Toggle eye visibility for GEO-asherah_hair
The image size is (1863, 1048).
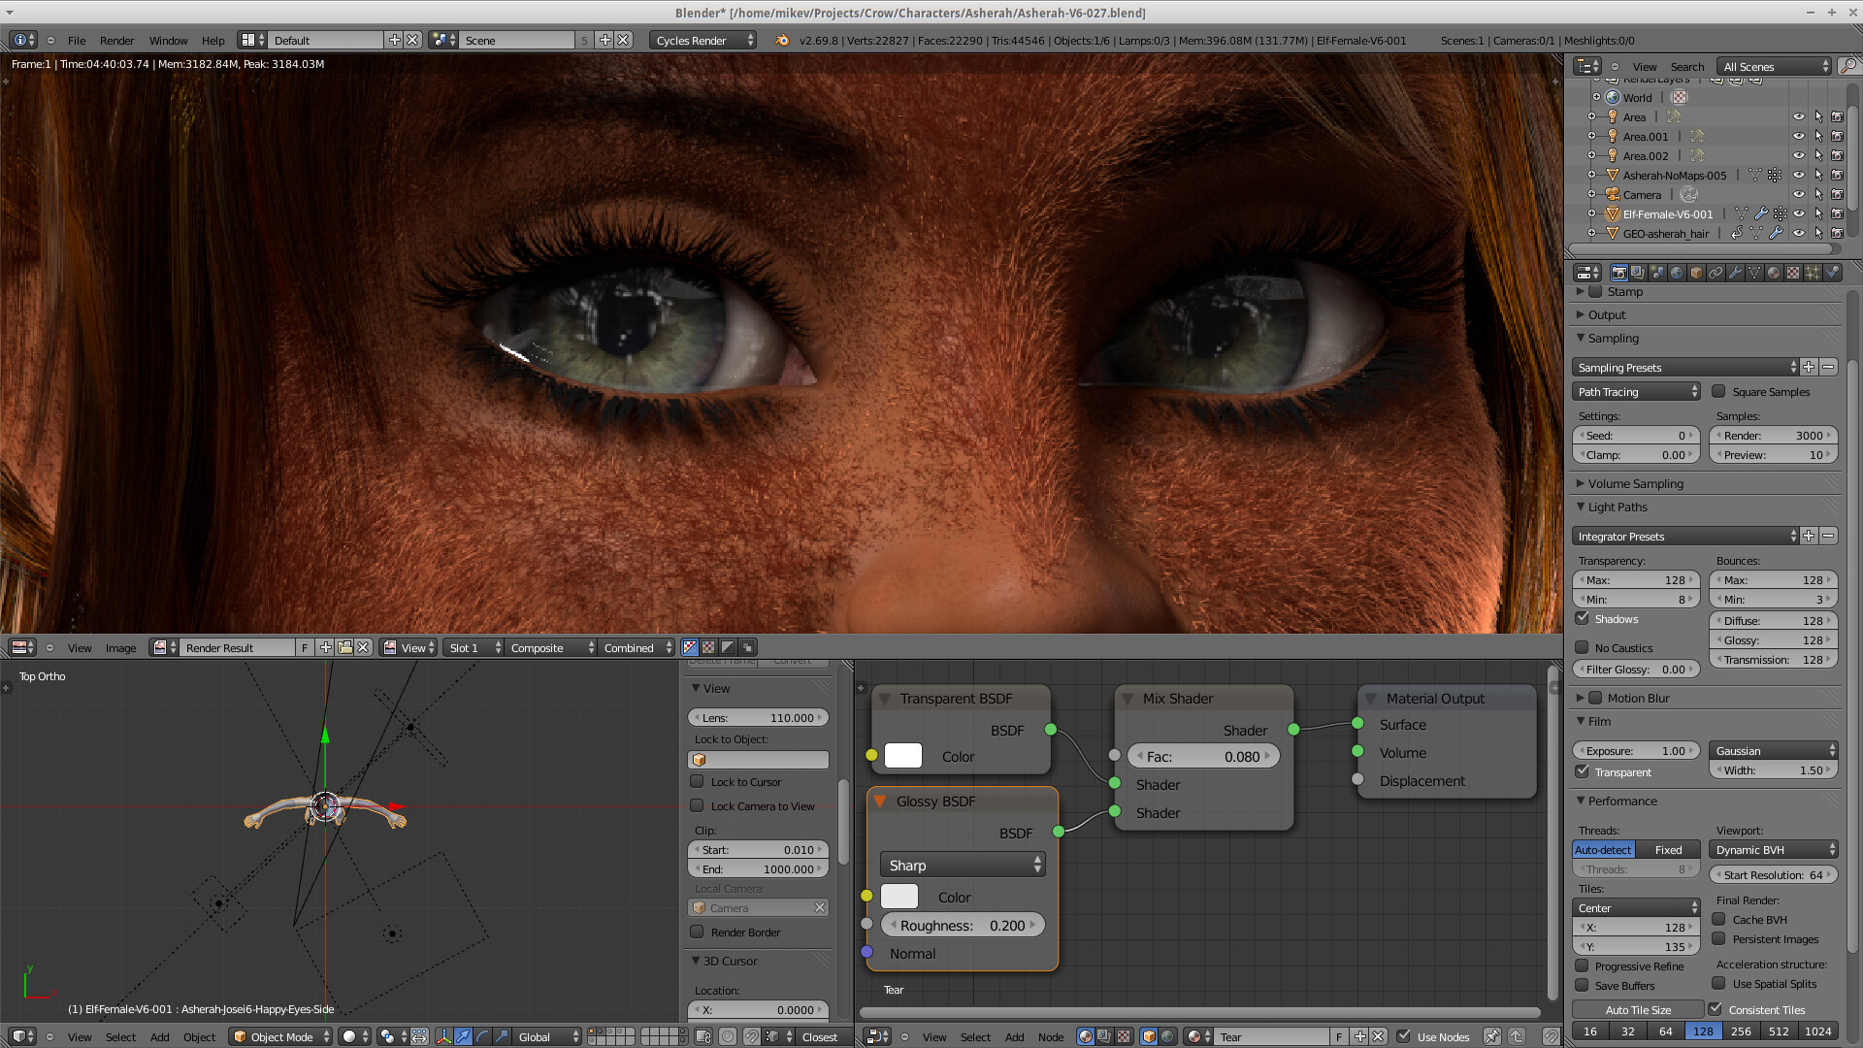coord(1798,233)
